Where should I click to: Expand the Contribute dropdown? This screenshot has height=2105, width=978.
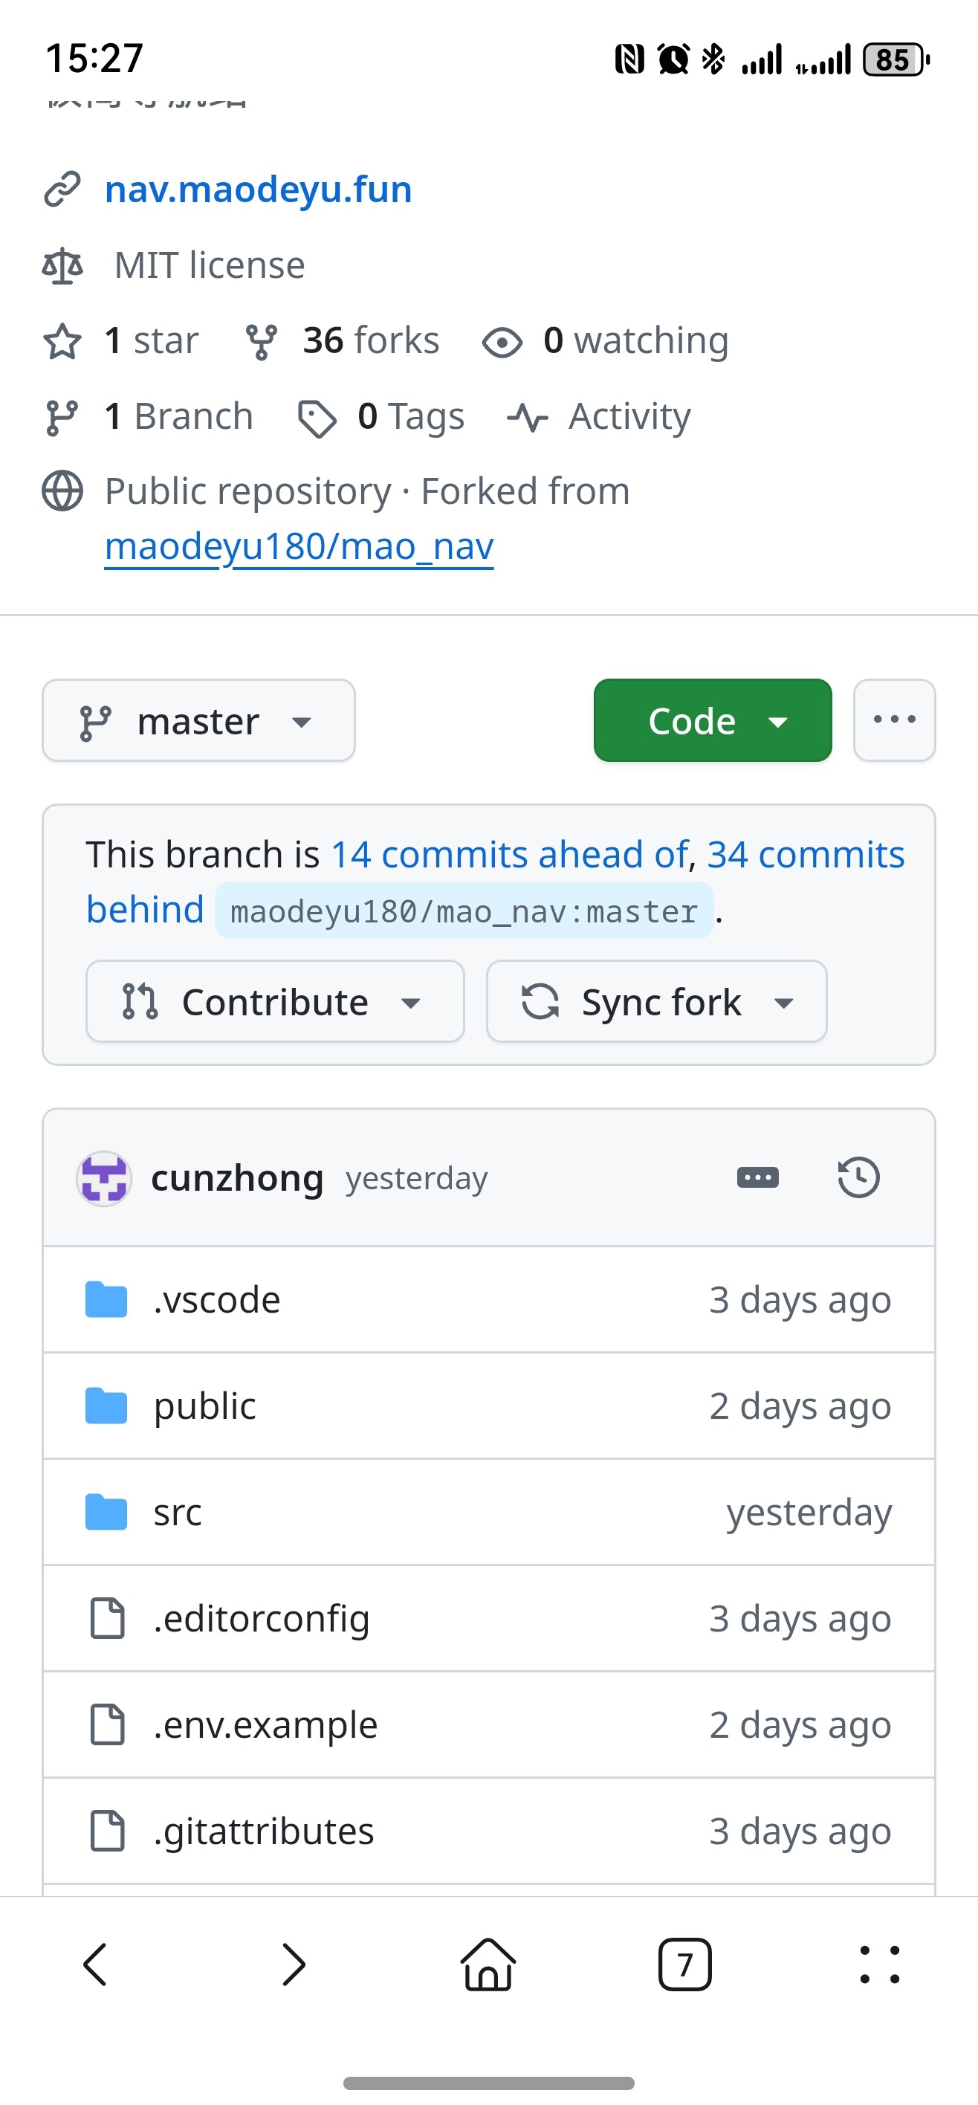point(276,1001)
